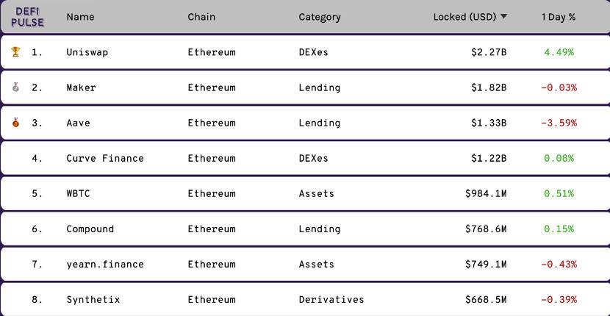Viewport: 610px width, 316px height.
Task: Open the Maker project page
Action: pyautogui.click(x=81, y=87)
